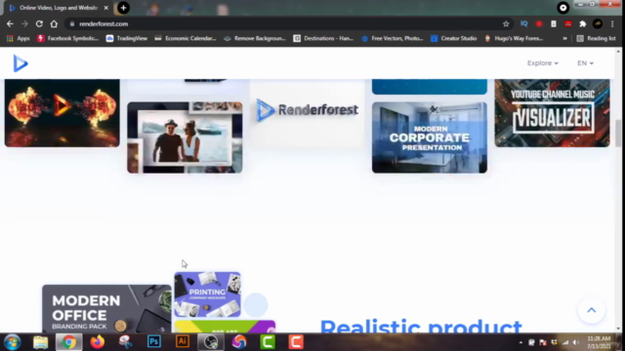Reload the renderforest.com page
This screenshot has width=625, height=351.
pos(39,23)
